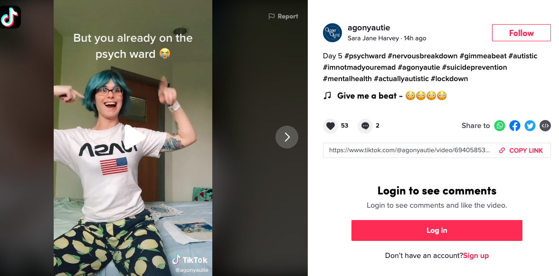559x276 pixels.
Task: Go to the next video arrow
Action: (x=287, y=137)
